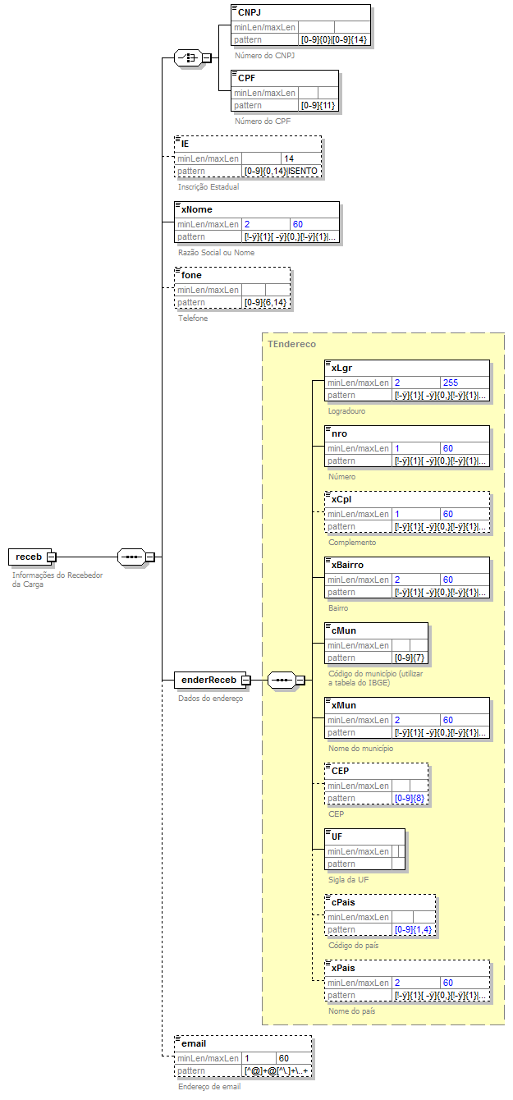
Task: Select the sequence compositor icon after receb
Action: pos(131,557)
